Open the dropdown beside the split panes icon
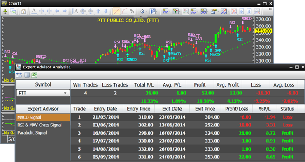 click(208, 11)
